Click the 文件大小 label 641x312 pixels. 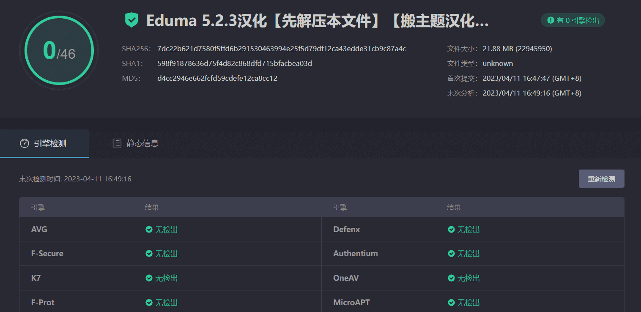click(463, 49)
